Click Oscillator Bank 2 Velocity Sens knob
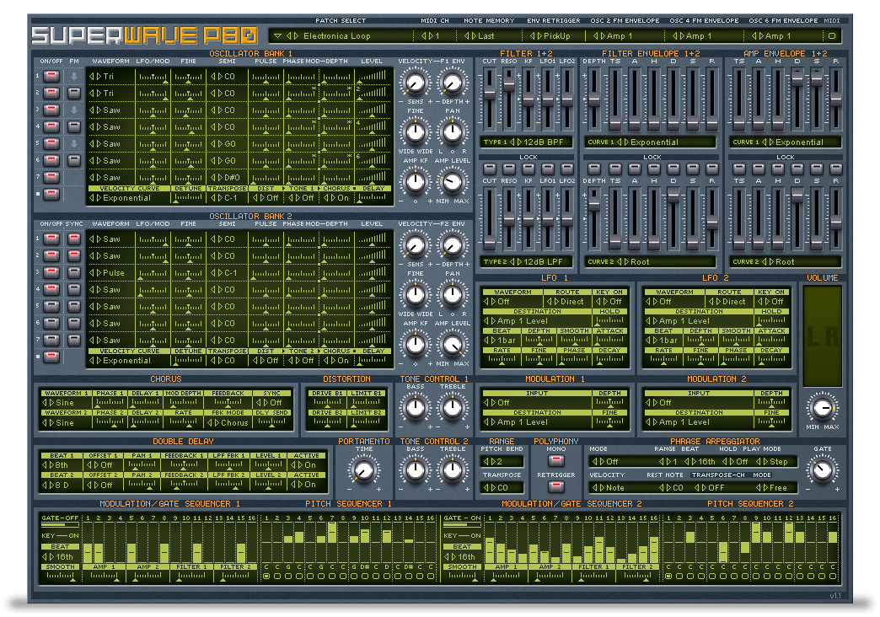This screenshot has width=880, height=617. 415,245
